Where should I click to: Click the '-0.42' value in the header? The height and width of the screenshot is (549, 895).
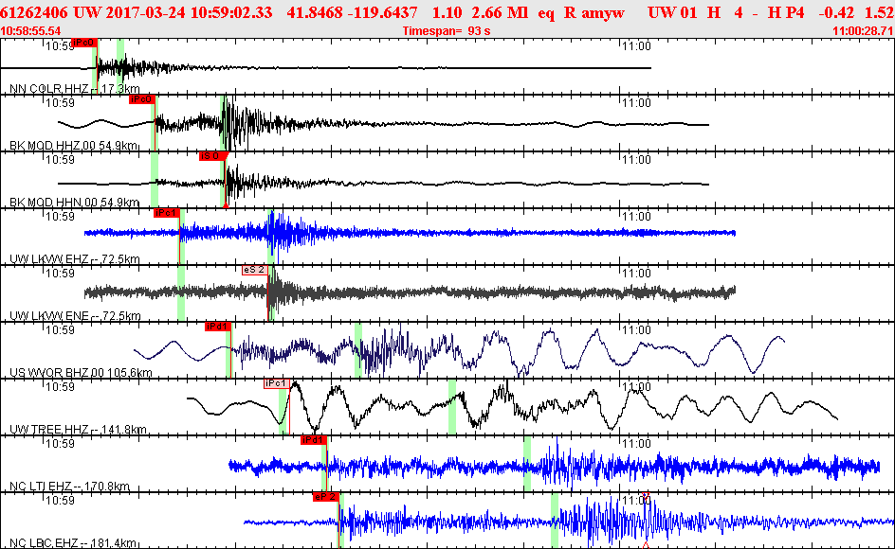[838, 12]
